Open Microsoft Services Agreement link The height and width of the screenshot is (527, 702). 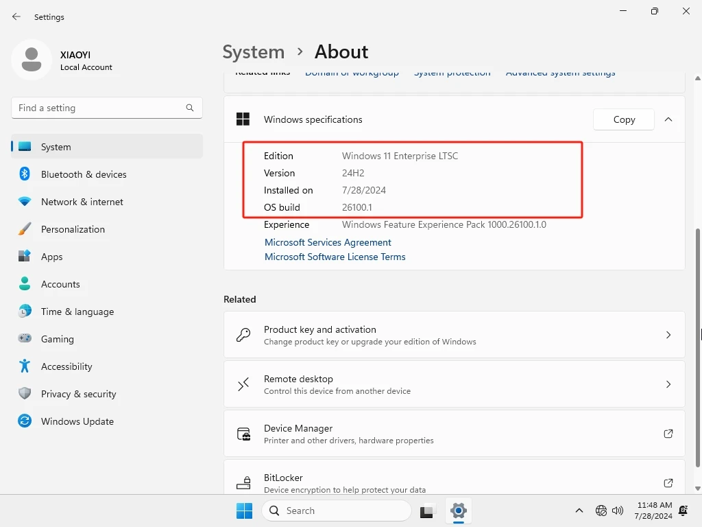pyautogui.click(x=328, y=242)
